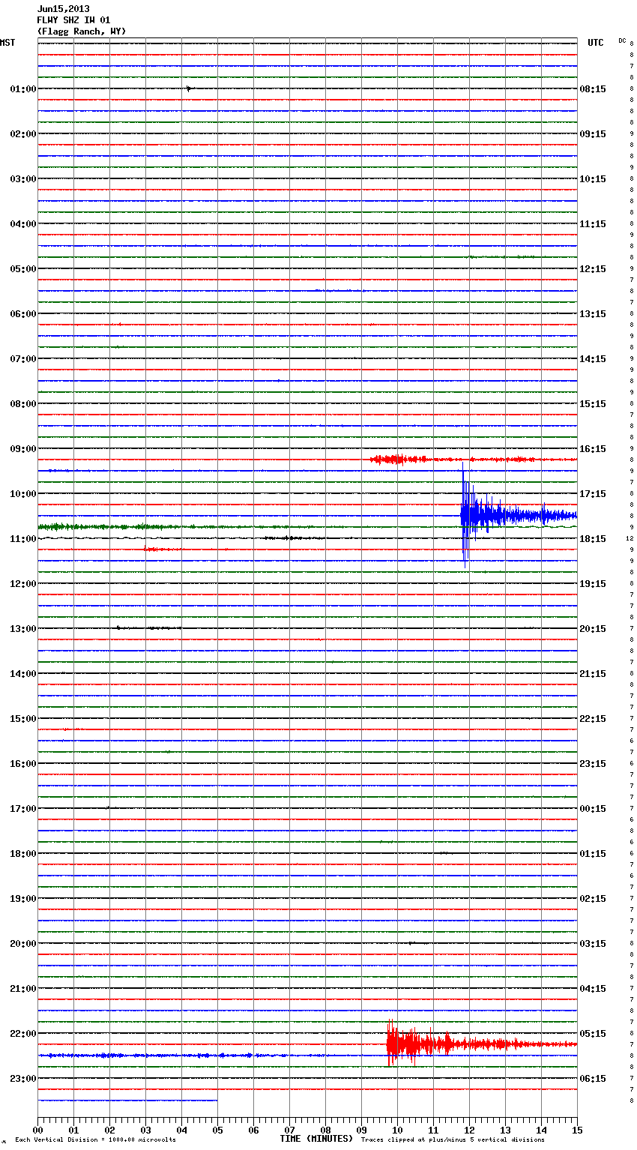Select the 03:00 MST time label
The image size is (637, 1150).
[22, 179]
